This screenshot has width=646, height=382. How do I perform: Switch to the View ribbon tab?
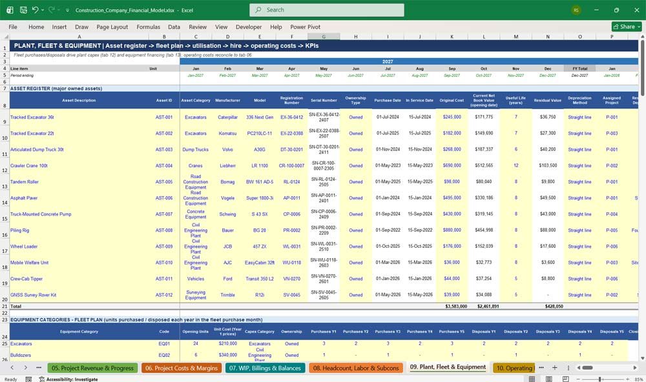(x=221, y=26)
